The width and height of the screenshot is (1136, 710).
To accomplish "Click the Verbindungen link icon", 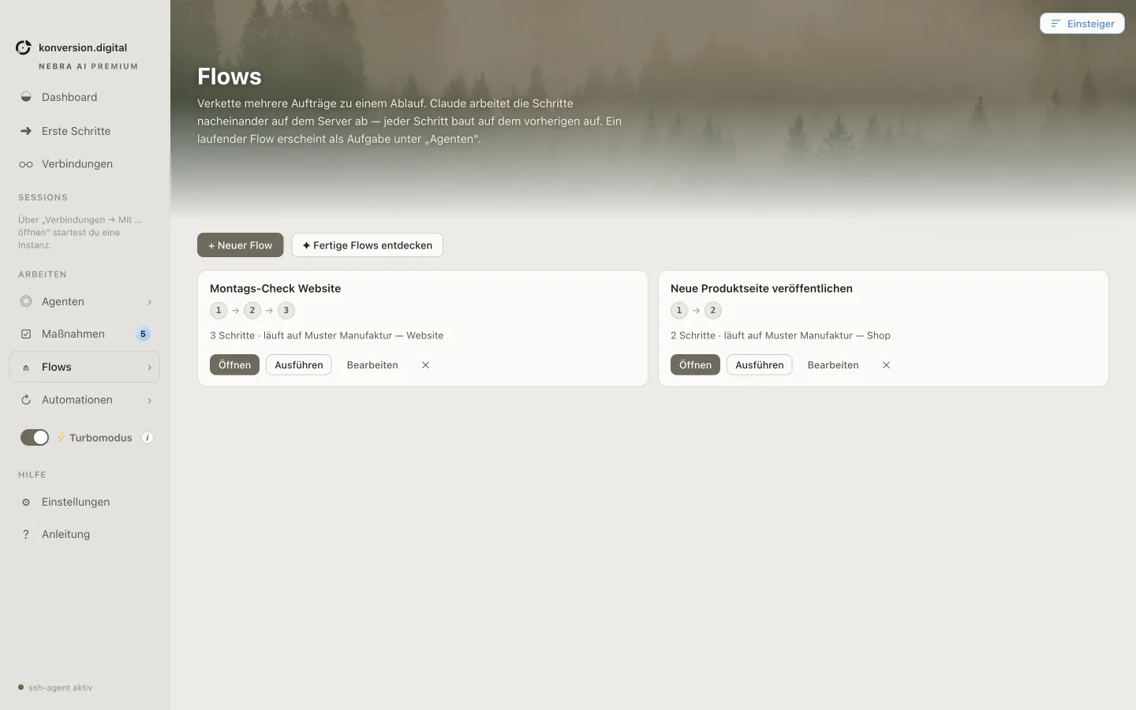I will (26, 164).
